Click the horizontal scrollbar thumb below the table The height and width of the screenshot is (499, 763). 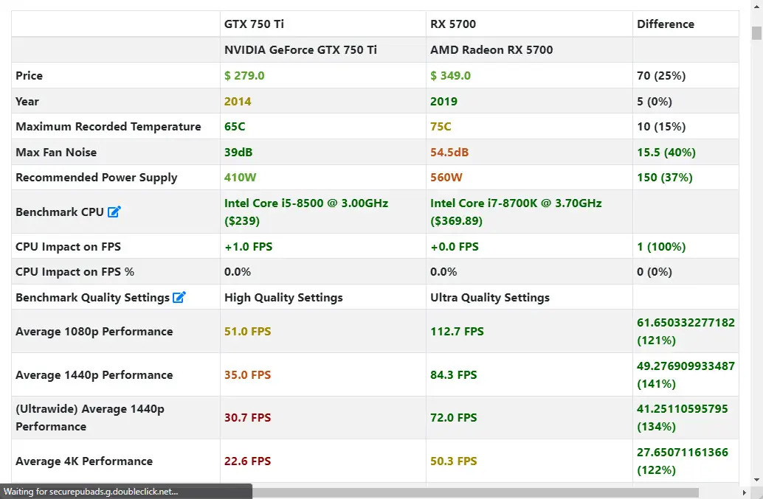[x=475, y=492]
